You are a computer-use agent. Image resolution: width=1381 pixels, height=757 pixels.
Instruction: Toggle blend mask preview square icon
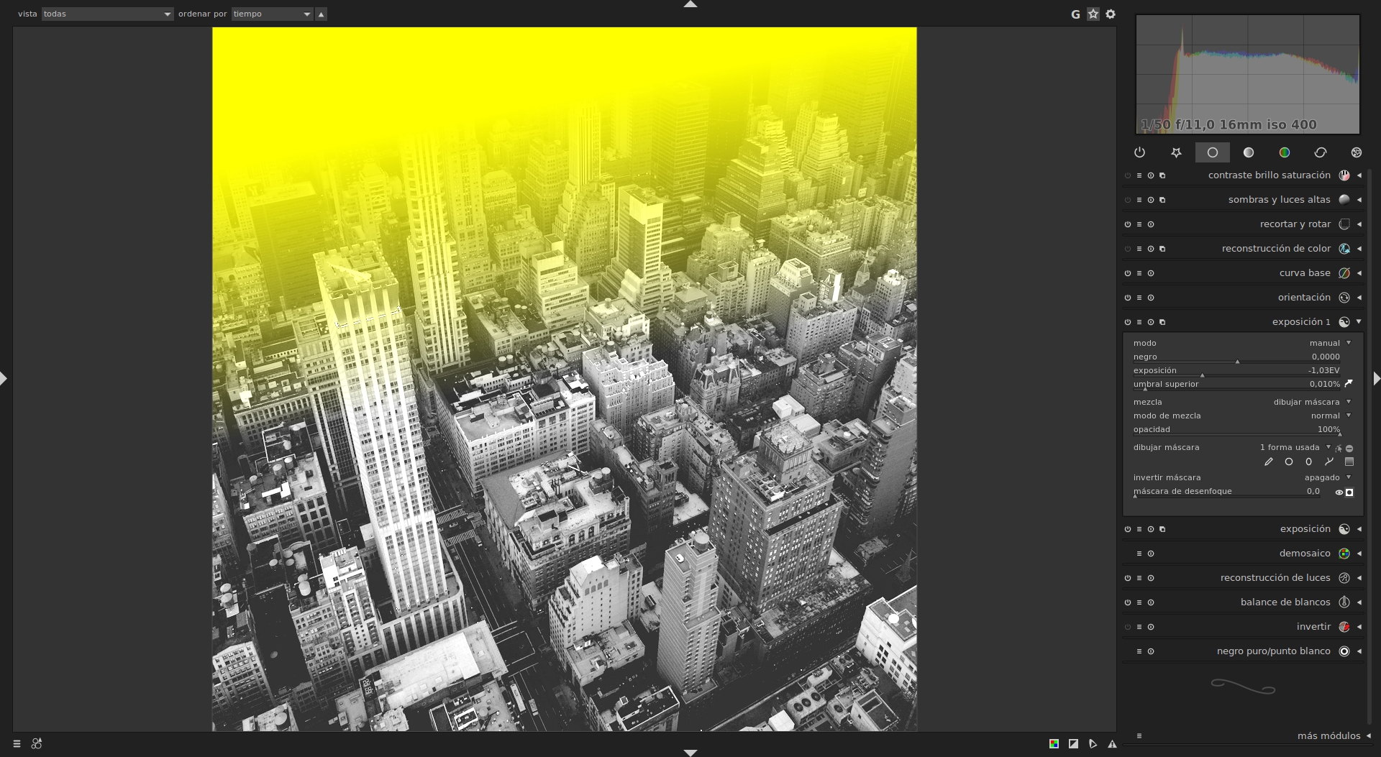[1349, 492]
